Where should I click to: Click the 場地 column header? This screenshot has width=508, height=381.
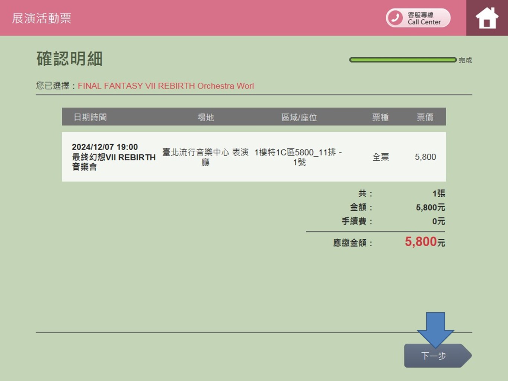205,117
